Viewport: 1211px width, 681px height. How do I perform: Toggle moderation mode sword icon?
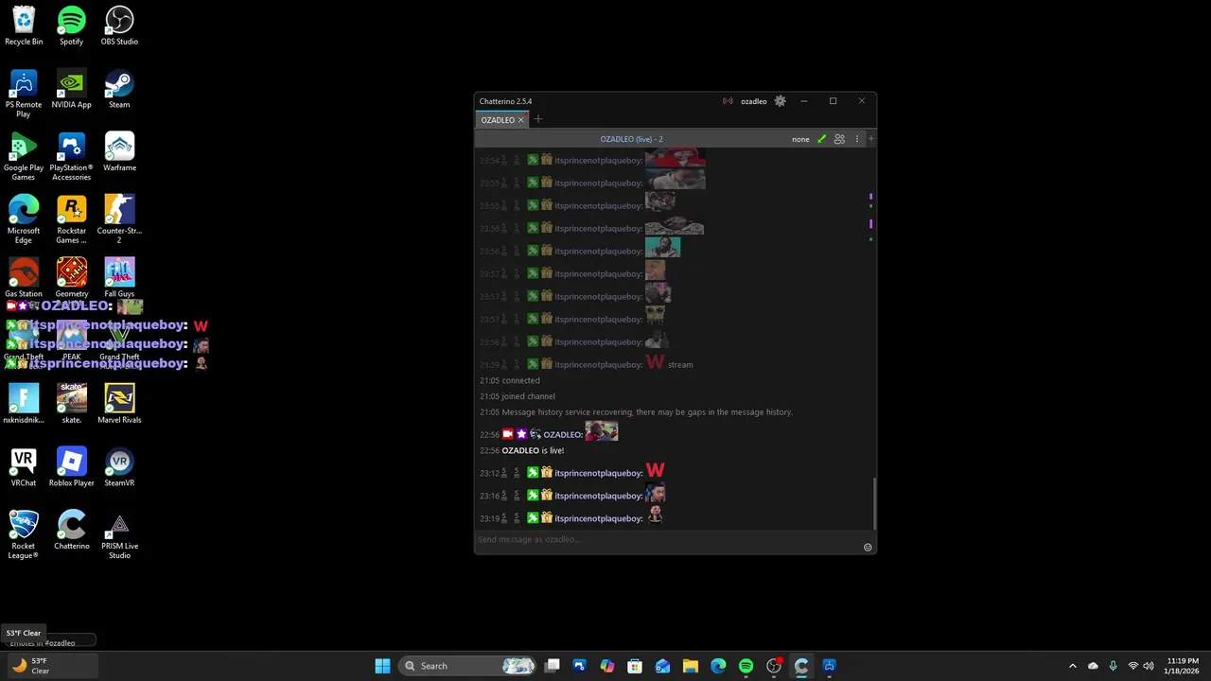tap(821, 139)
